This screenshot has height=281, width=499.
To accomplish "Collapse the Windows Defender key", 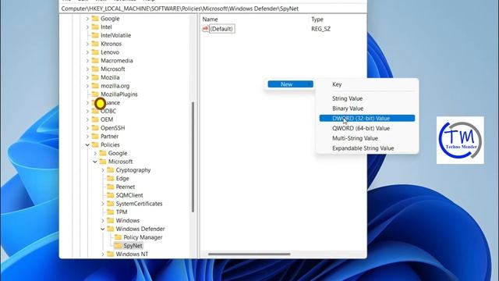I will pos(102,229).
